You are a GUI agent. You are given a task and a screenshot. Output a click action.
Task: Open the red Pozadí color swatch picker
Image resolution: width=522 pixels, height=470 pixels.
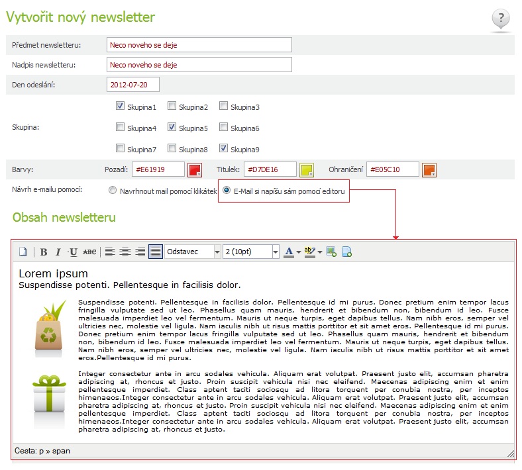pos(195,169)
